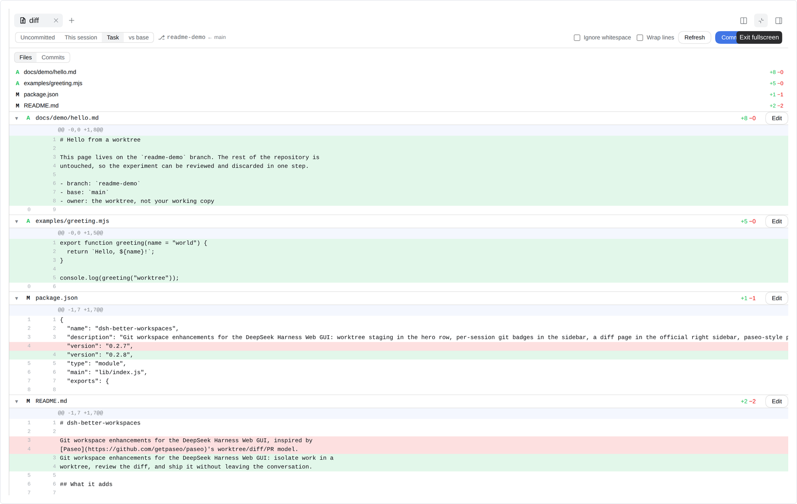Screen dimensions: 797x504
Task: Click the added status icon for docs/demo/hello.md in list
Action: 18,72
